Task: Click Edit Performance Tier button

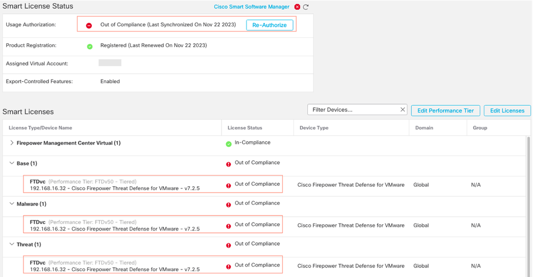Action: [446, 110]
